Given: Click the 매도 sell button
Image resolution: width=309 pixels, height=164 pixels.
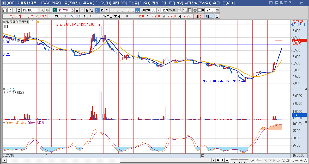Looking at the screenshot, I should coord(209,16).
